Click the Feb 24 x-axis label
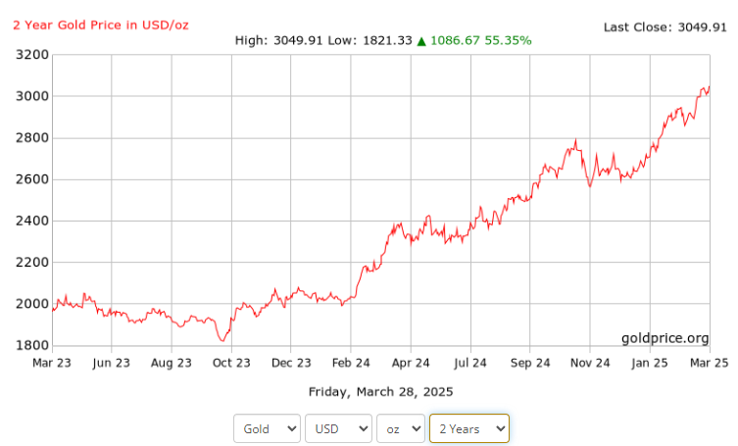This screenshot has width=738, height=446. click(351, 362)
